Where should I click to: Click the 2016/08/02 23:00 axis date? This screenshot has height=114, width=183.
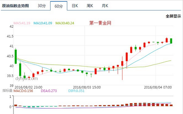[28, 87]
